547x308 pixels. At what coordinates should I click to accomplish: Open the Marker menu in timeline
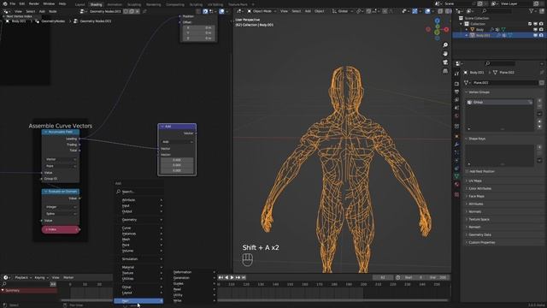pos(68,277)
